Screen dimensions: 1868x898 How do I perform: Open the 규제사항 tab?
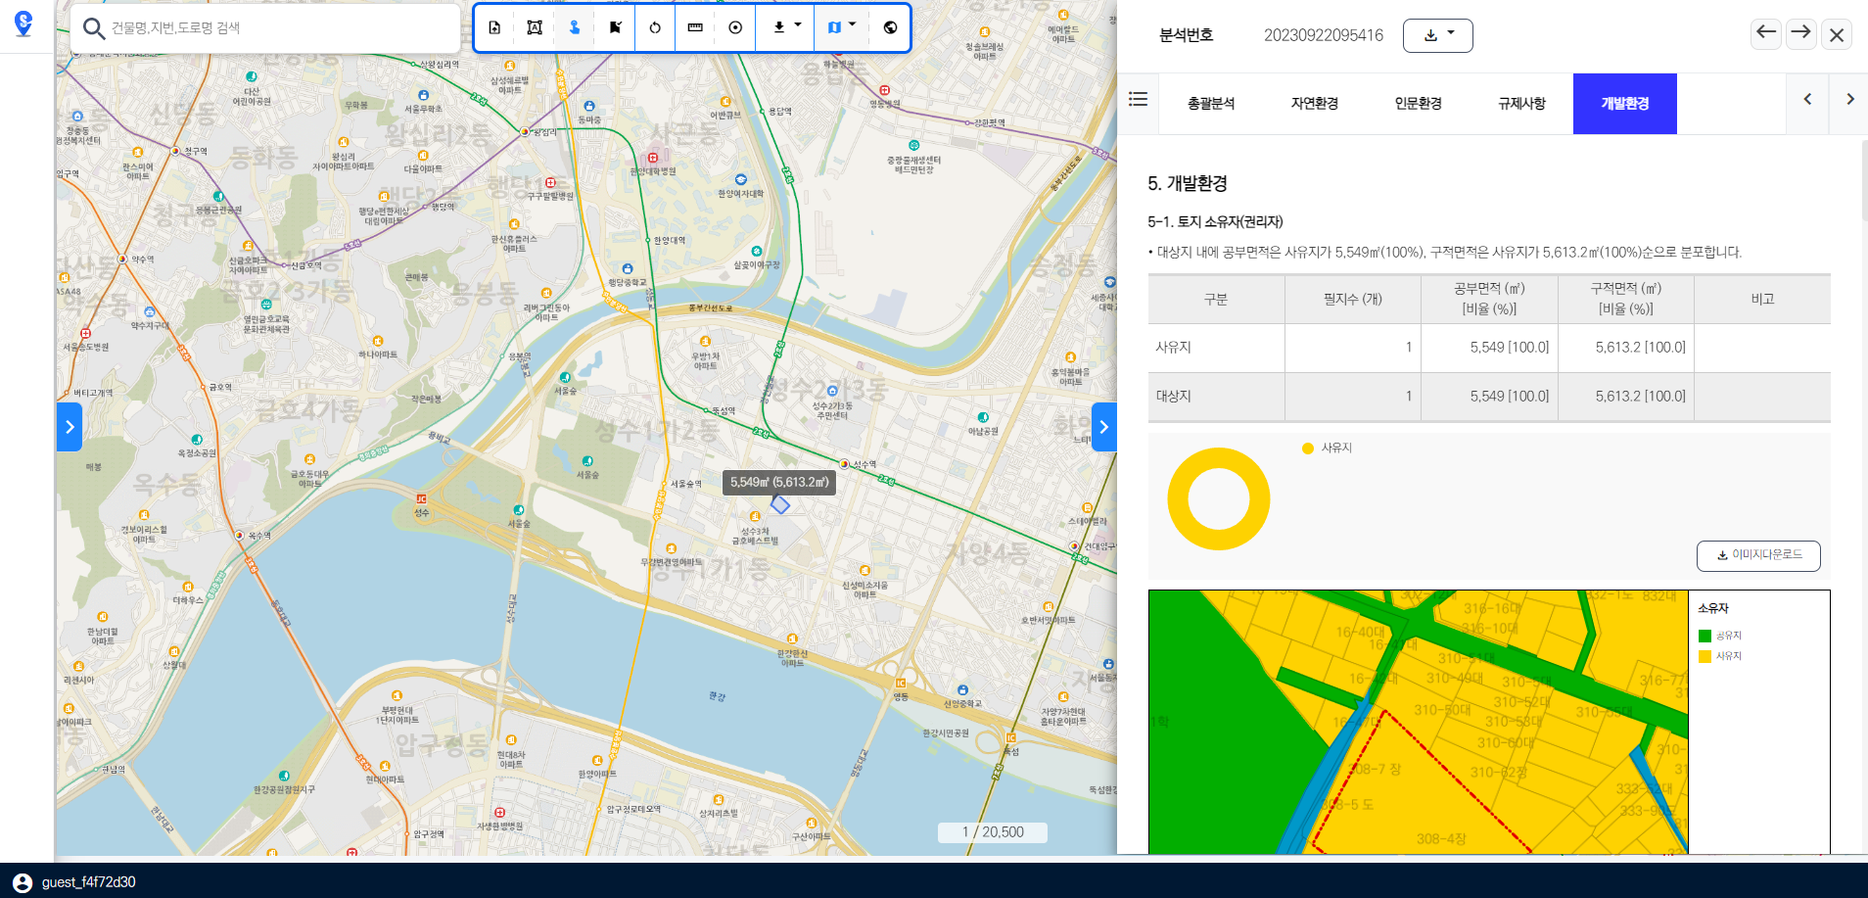[x=1520, y=104]
